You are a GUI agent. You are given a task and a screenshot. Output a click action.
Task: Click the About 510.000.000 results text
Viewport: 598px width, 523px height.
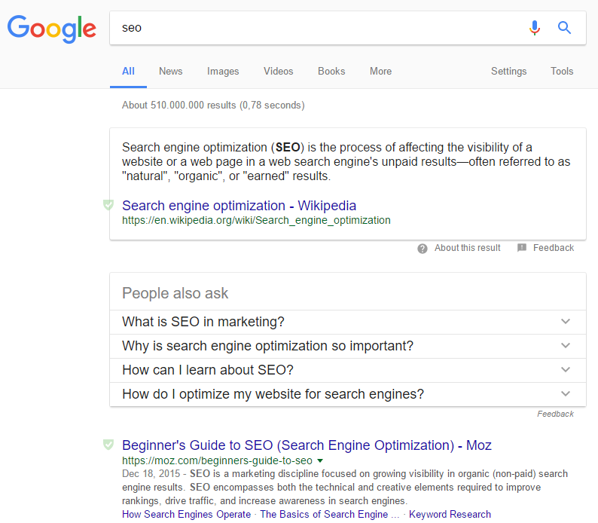(213, 106)
